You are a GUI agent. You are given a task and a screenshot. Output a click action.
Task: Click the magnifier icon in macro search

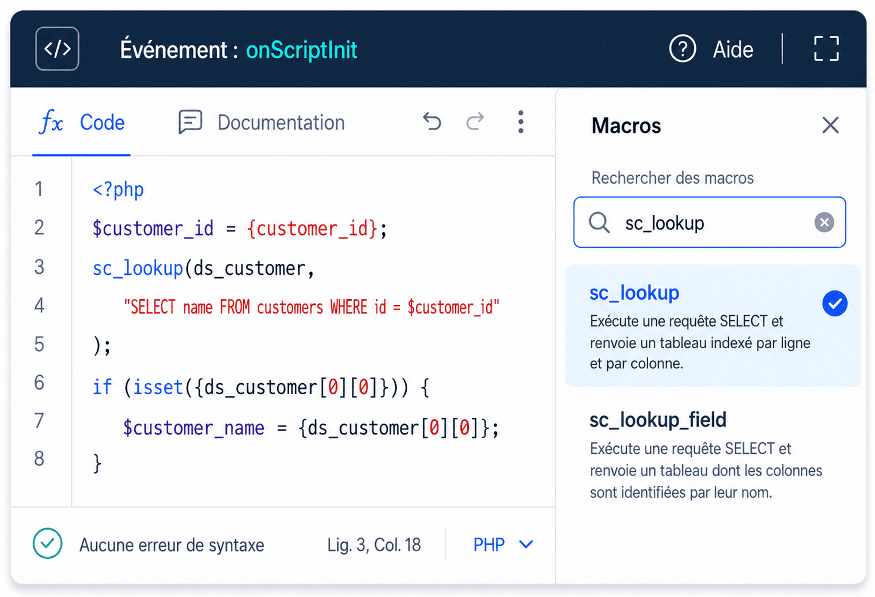coord(599,222)
